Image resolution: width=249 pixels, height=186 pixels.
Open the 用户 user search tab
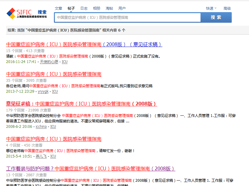[122, 8]
